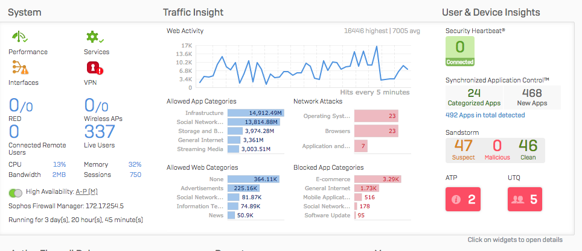Click the 0 Malicious Sandstorm count
582x251 pixels.
497,150
